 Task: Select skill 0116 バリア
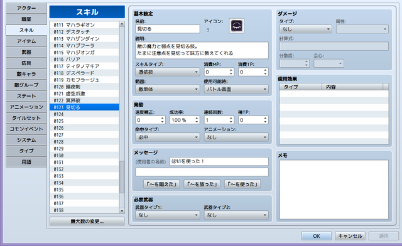pos(84,59)
